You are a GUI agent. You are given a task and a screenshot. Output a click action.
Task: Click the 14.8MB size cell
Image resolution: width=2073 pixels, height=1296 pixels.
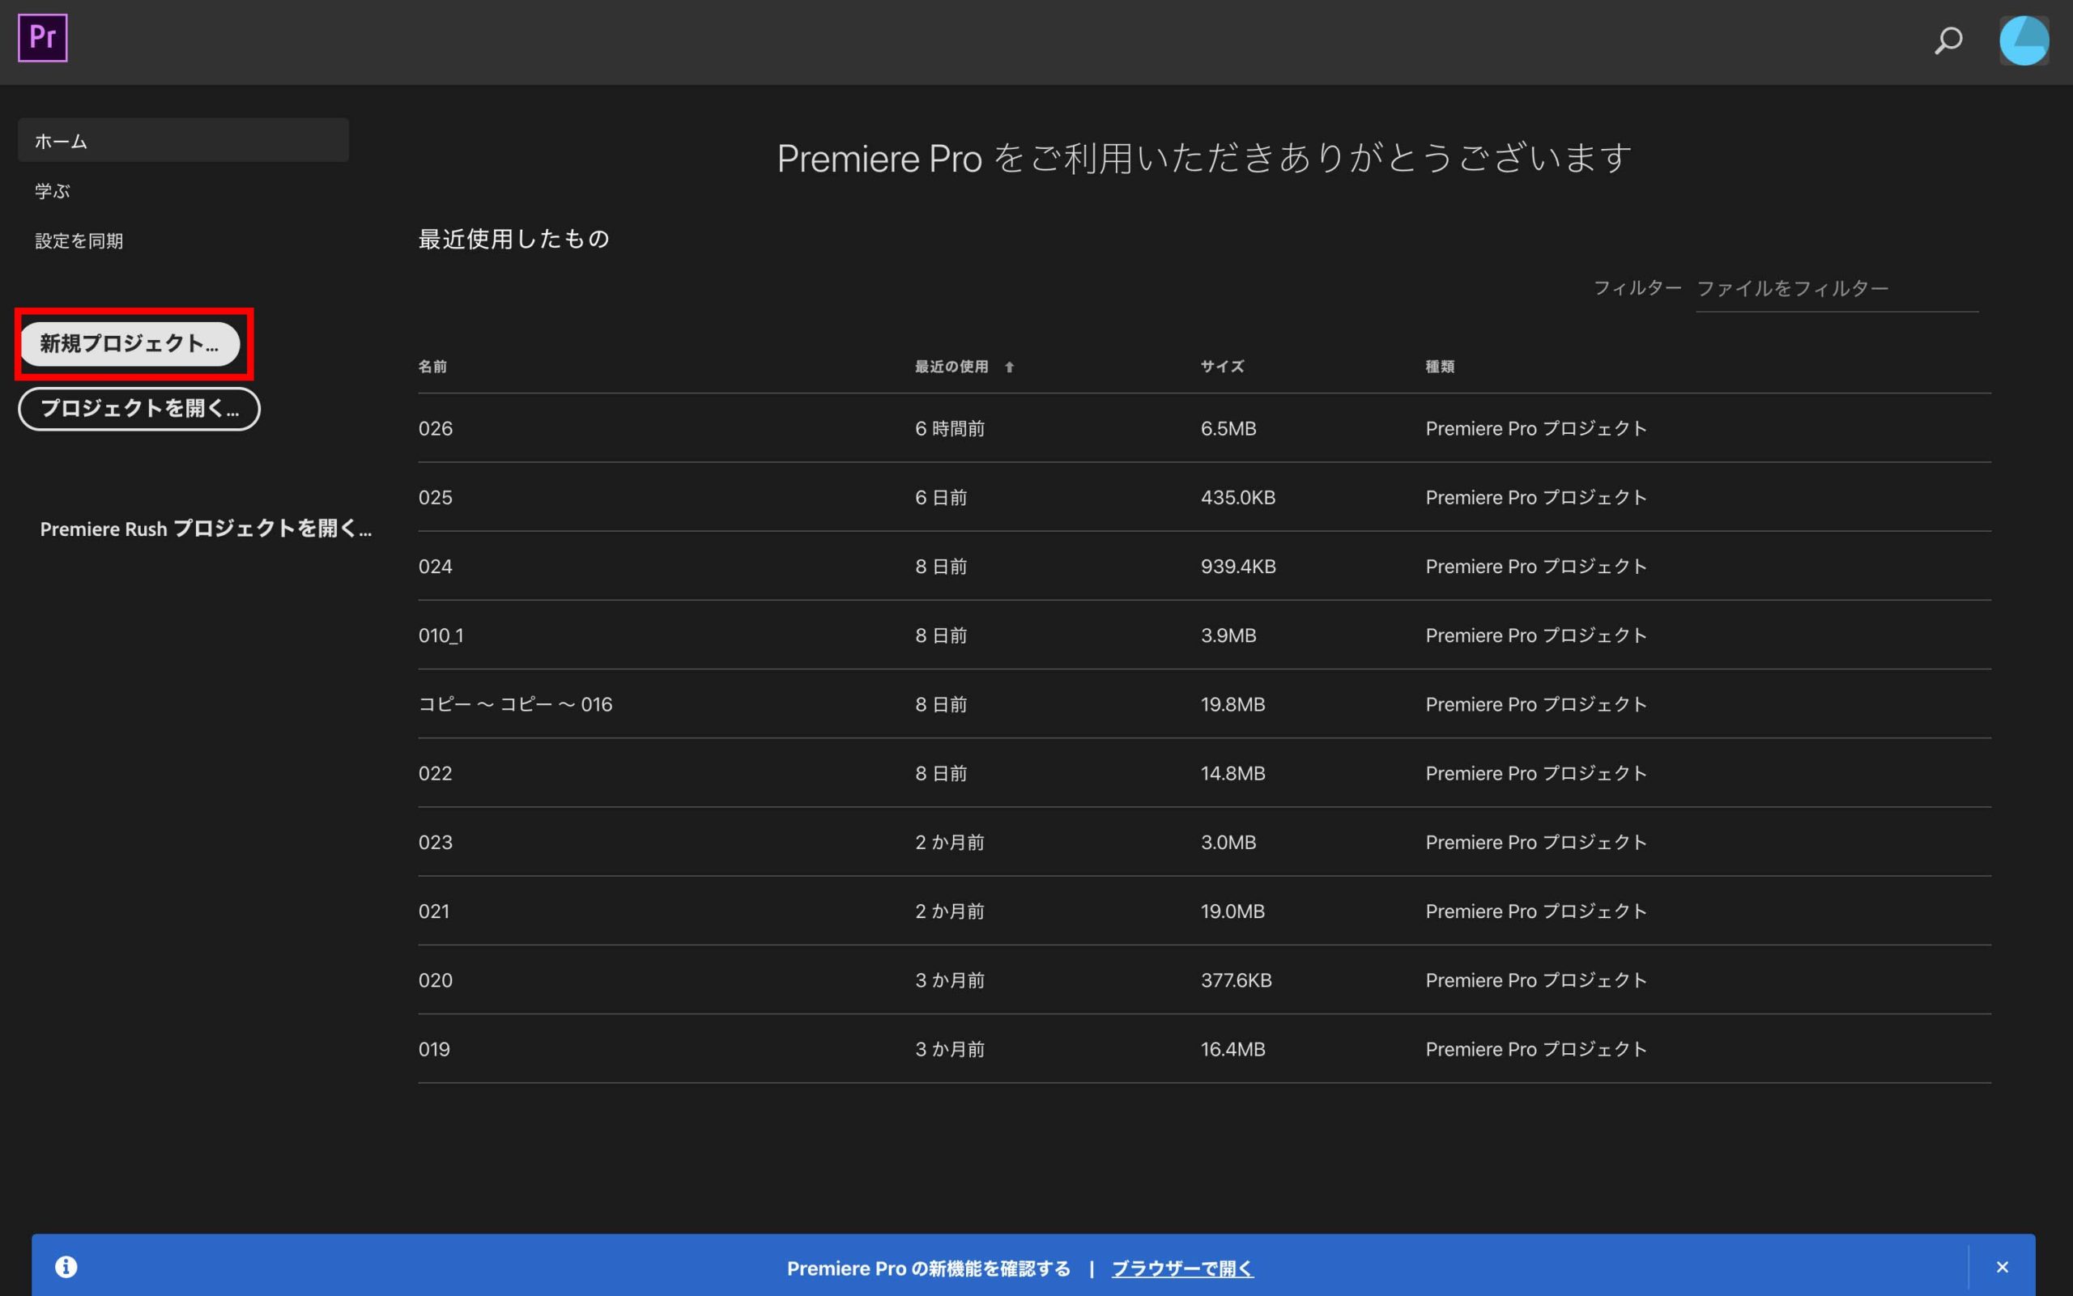coord(1232,773)
